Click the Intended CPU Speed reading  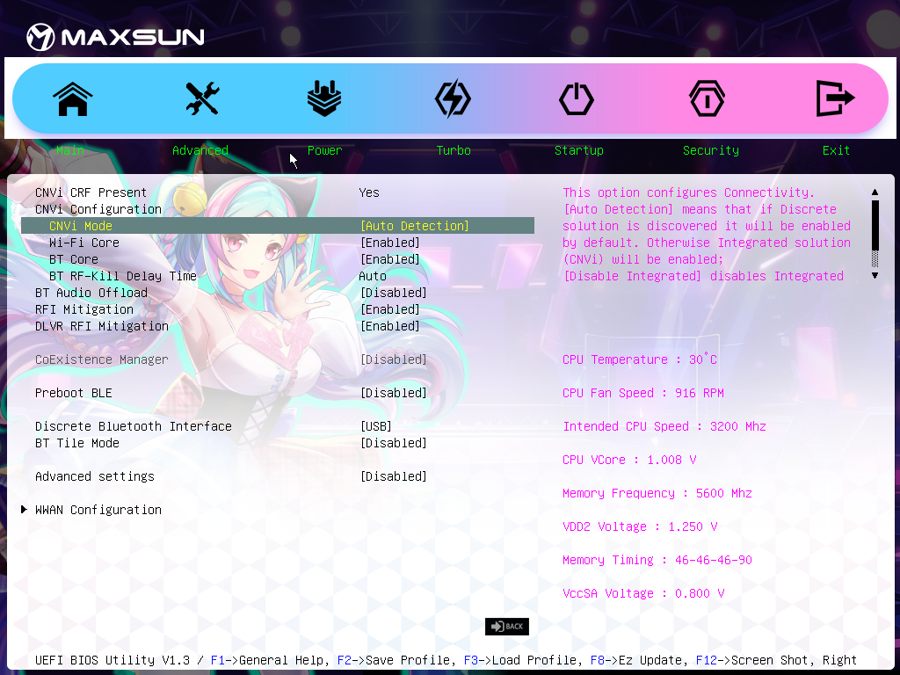tap(664, 426)
